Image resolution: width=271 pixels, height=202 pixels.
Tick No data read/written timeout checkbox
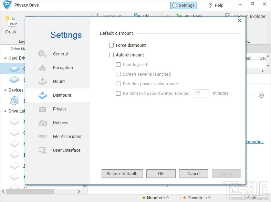pos(118,93)
